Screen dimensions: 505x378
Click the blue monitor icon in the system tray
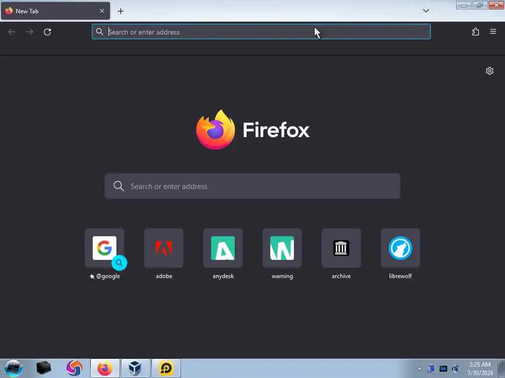[443, 369]
